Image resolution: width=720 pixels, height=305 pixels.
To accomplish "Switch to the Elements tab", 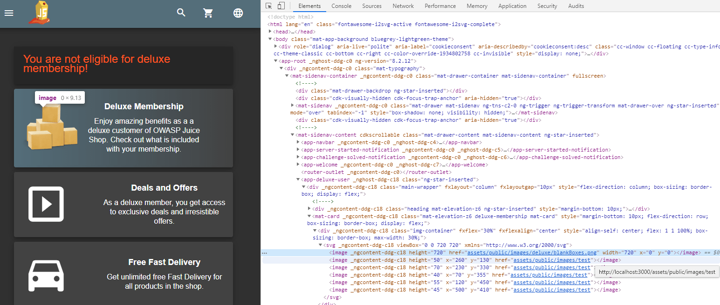I will click(309, 6).
